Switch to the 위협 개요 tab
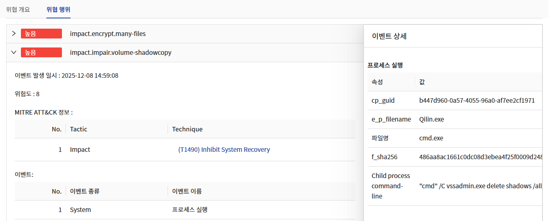The width and height of the screenshot is (548, 221). point(18,9)
